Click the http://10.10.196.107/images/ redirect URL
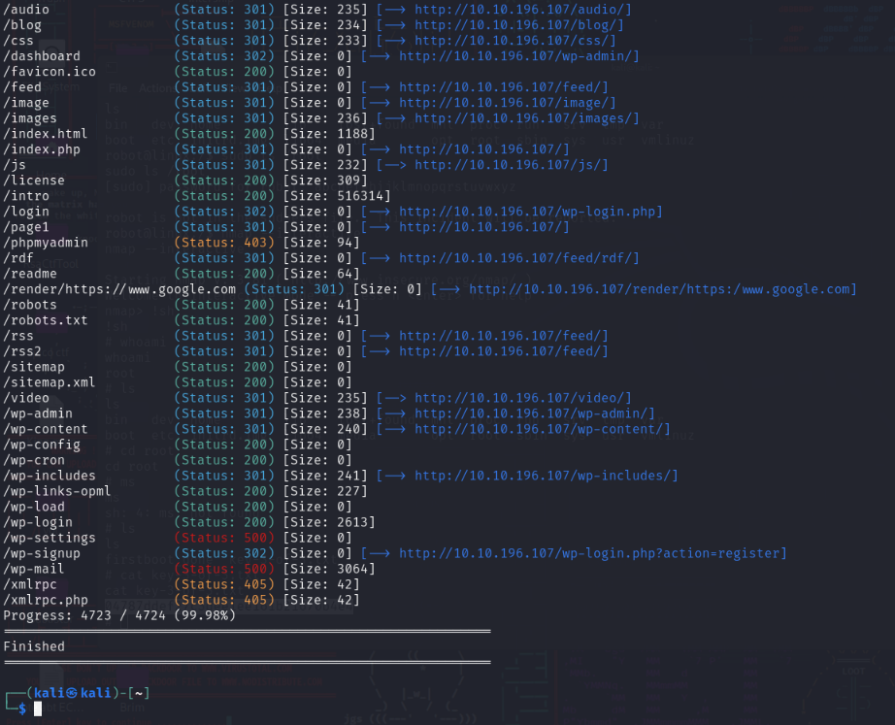Screen dimensions: 895x725 click(524, 118)
